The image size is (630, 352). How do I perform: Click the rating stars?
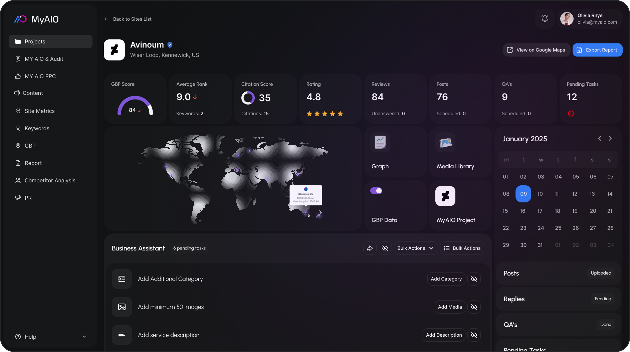[325, 114]
